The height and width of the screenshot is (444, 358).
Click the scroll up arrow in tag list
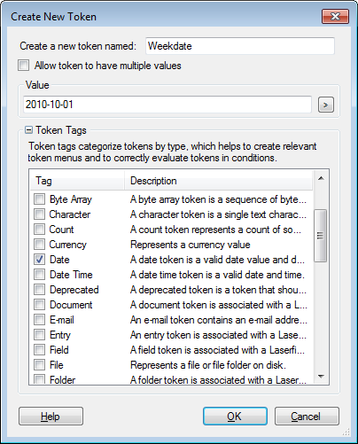[x=321, y=178]
